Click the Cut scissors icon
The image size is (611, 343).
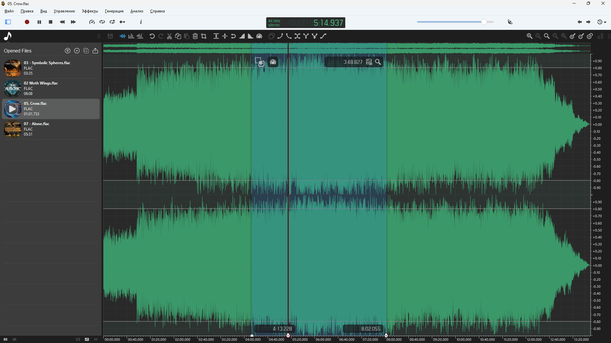pyautogui.click(x=169, y=36)
